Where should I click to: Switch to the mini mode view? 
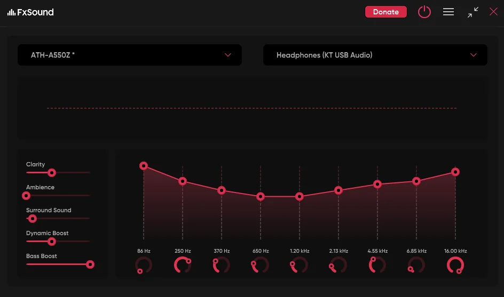pyautogui.click(x=473, y=12)
